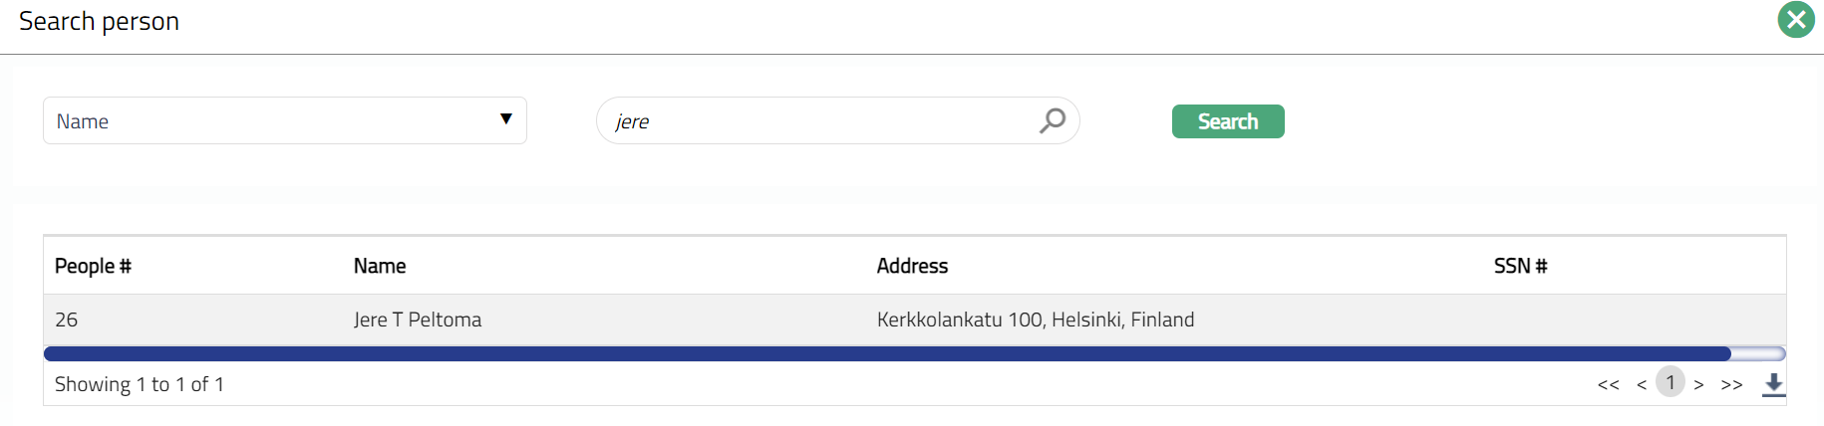Click people number 26 cell
Screen dimensions: 1824x426
click(67, 319)
